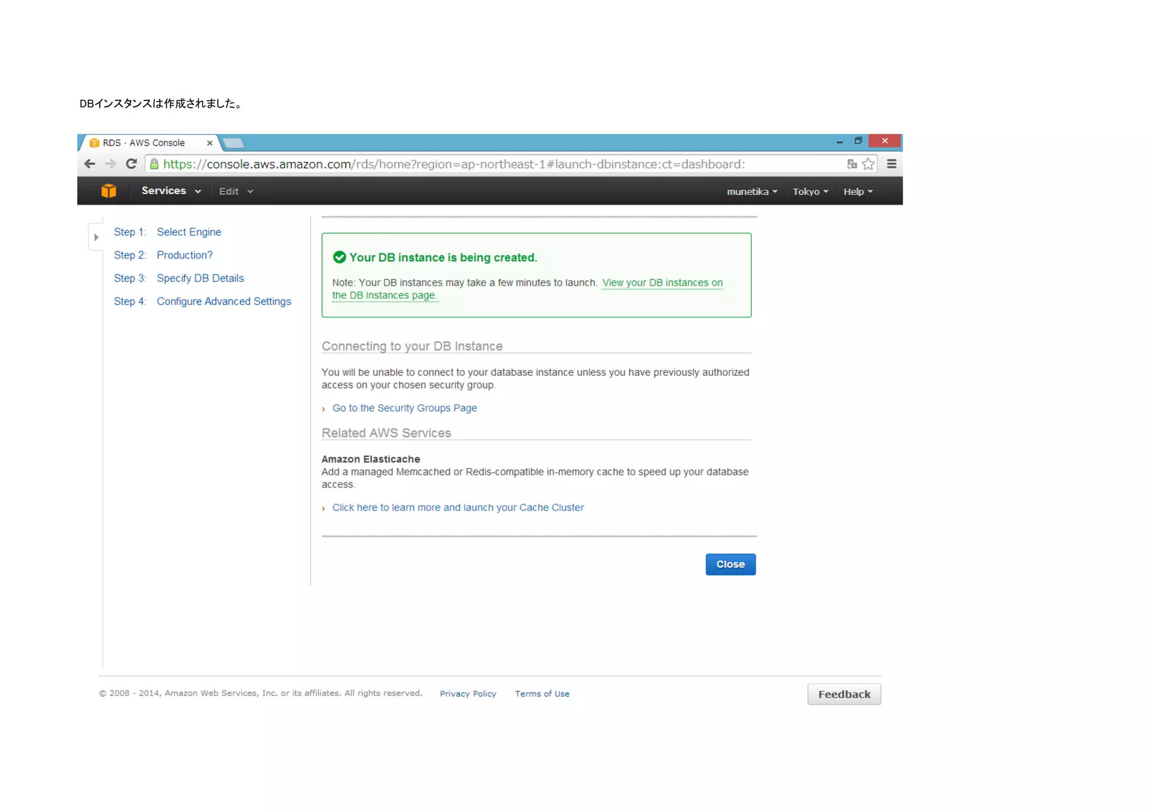Click 'Your DB instance is being created.' text
The image size is (1149, 812).
click(443, 257)
